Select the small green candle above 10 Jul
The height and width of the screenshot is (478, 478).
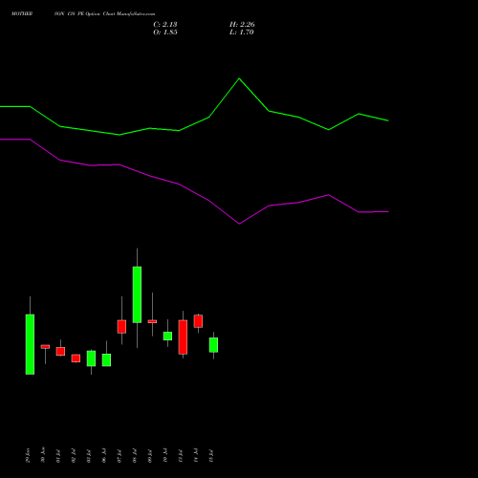point(167,336)
